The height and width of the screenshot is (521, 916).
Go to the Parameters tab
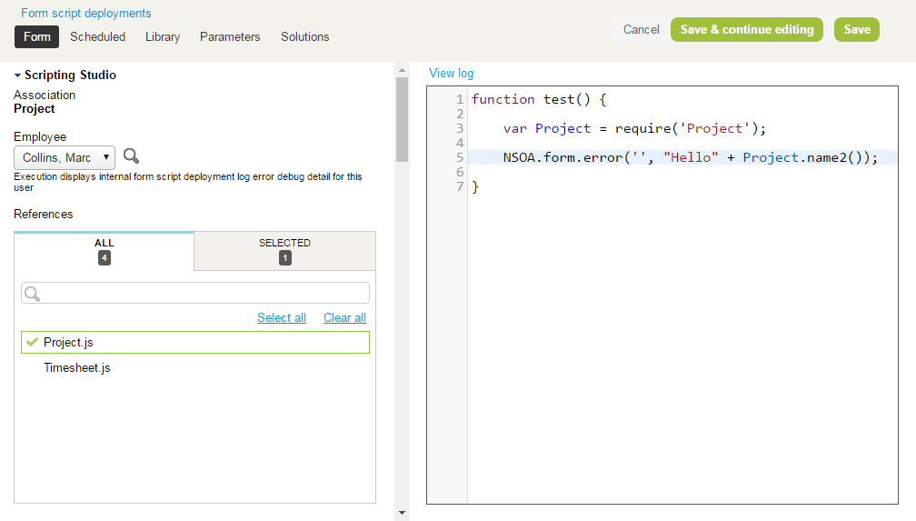(x=230, y=37)
